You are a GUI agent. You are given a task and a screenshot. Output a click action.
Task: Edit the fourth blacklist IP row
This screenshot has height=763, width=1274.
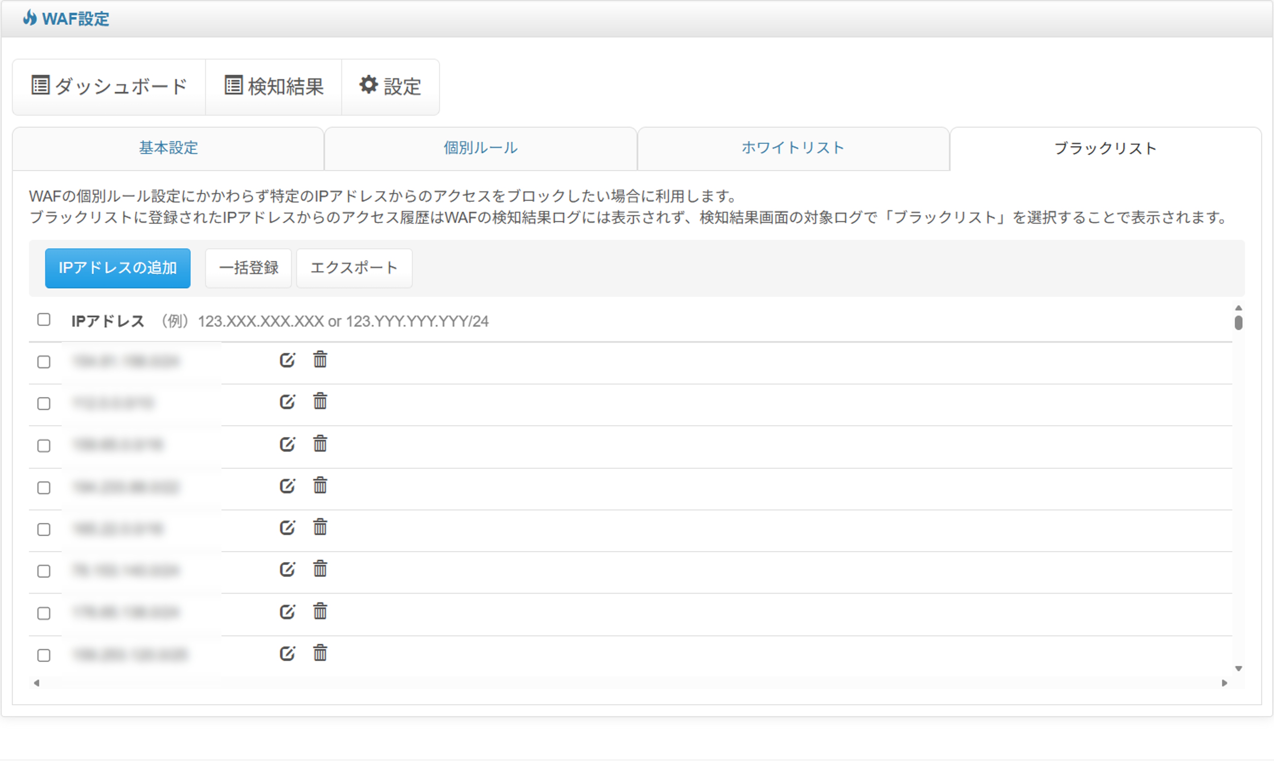(x=287, y=486)
